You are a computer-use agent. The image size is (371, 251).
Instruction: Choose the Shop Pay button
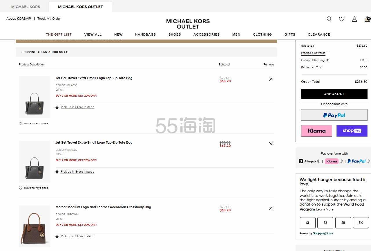click(352, 131)
